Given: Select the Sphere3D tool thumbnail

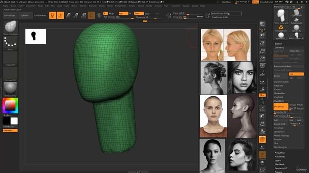Looking at the screenshot, I should click(x=296, y=28).
